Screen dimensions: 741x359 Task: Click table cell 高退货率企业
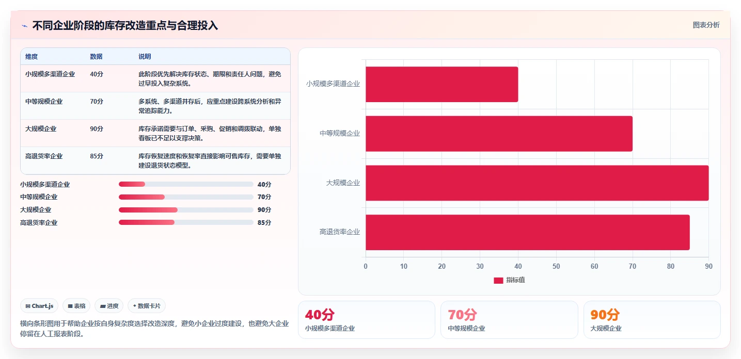click(44, 156)
